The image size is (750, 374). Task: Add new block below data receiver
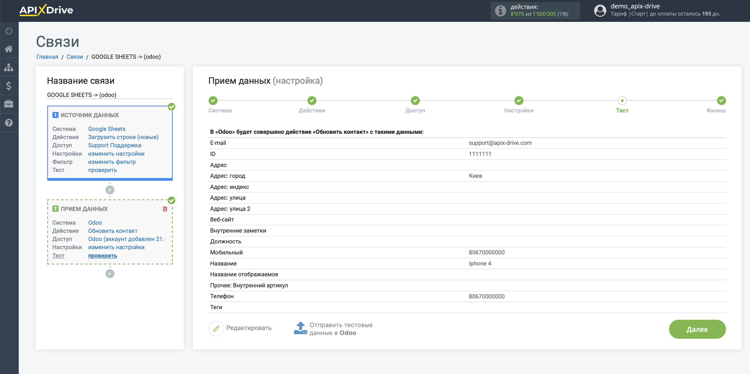click(110, 274)
